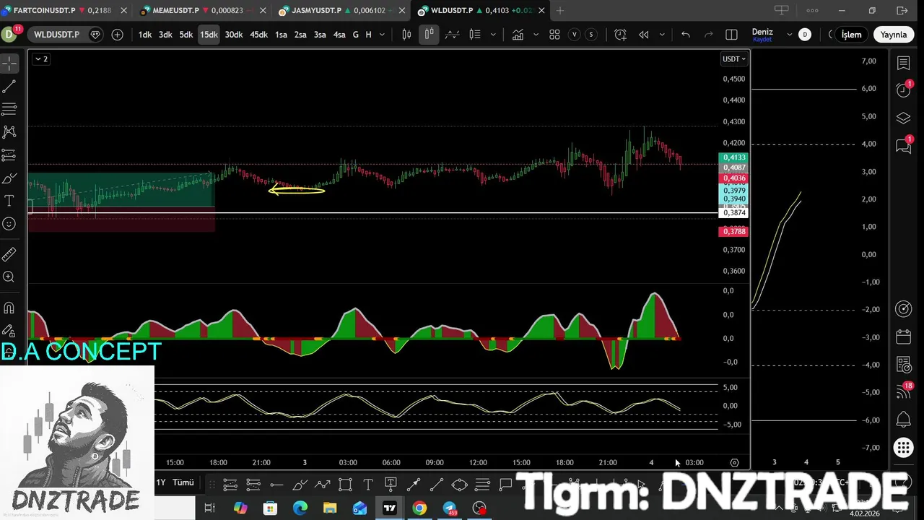
Task: Select the ruler measure tool
Action: 9,254
